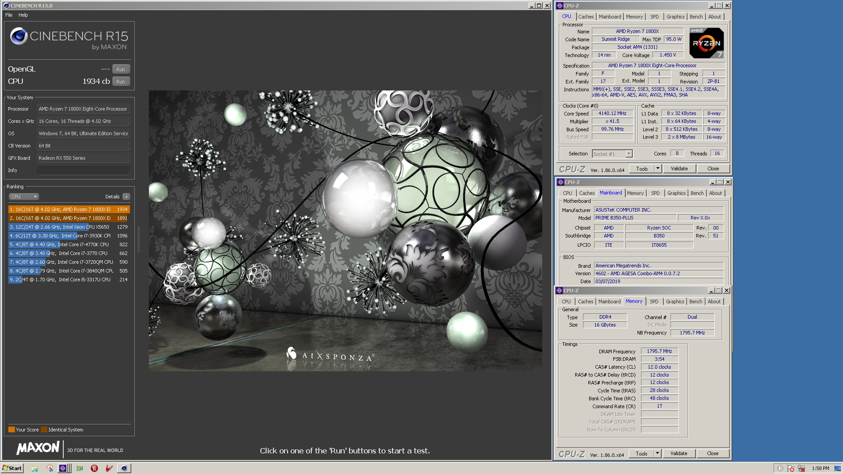
Task: Click the green graphics card taskbar icon
Action: 79,468
